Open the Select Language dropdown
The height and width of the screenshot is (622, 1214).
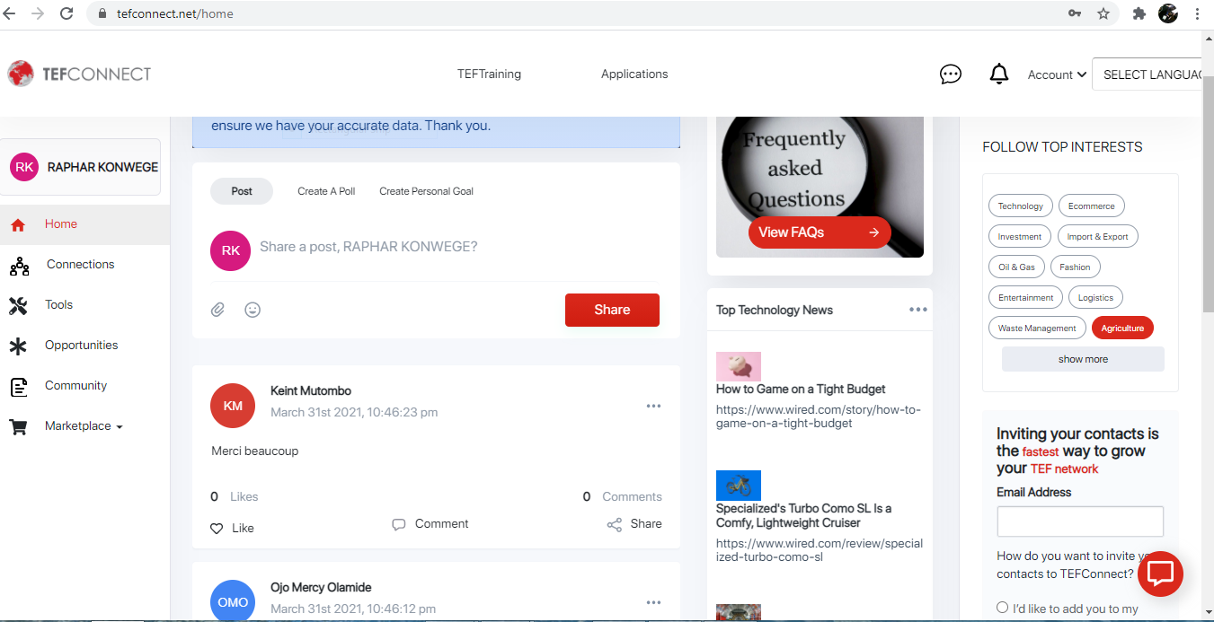[x=1148, y=74]
